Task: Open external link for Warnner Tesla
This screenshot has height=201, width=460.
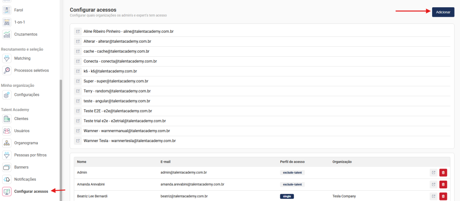Action: click(78, 141)
